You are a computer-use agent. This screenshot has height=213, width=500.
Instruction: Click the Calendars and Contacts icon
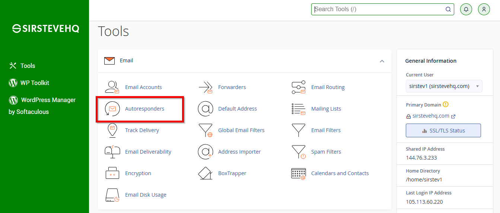point(298,173)
